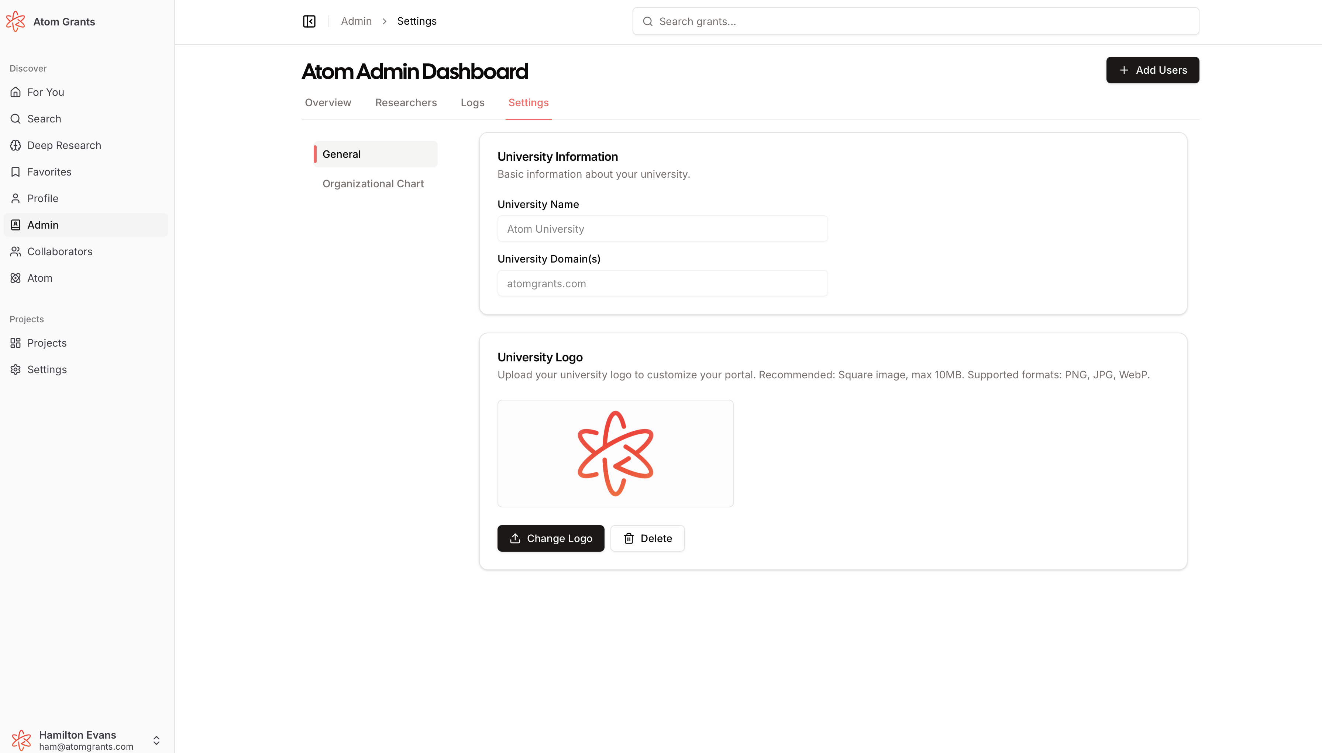Open the sidebar Settings gear icon
1322x753 pixels.
16,370
